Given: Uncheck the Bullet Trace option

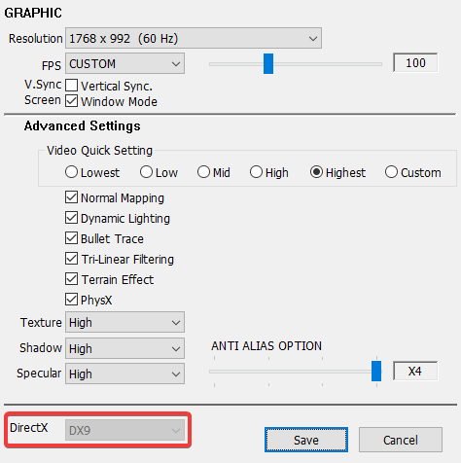Looking at the screenshot, I should 71,238.
